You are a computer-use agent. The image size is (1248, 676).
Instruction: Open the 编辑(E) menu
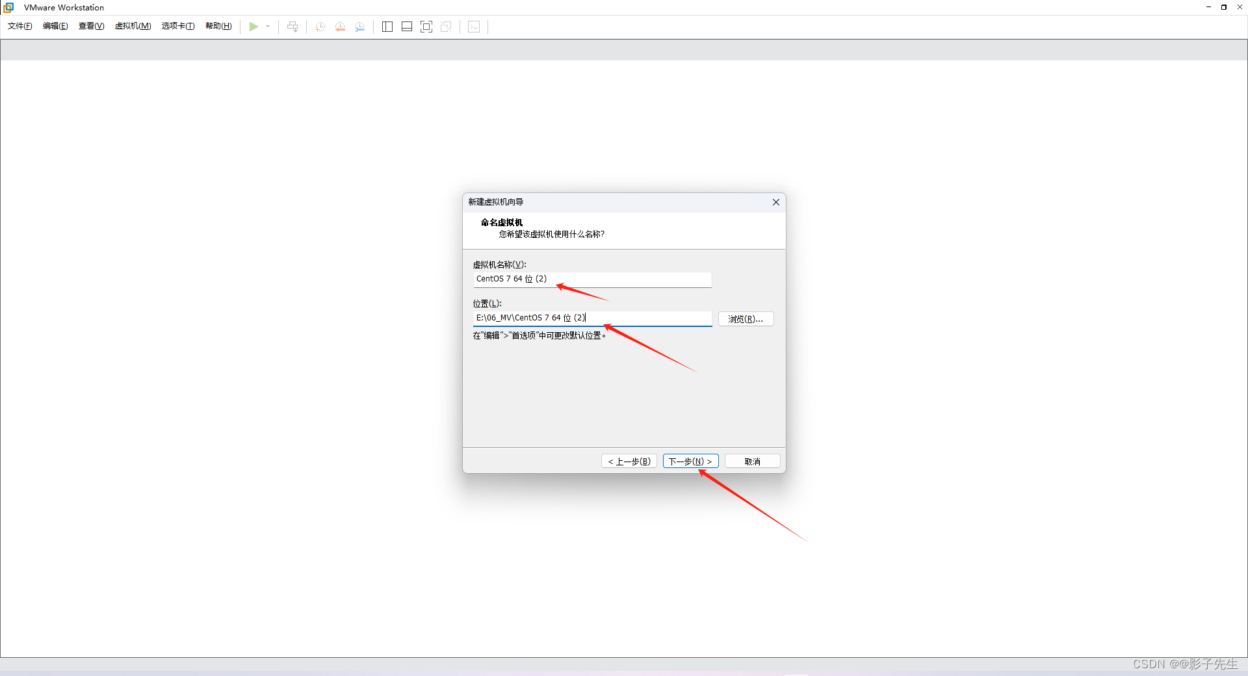[55, 26]
